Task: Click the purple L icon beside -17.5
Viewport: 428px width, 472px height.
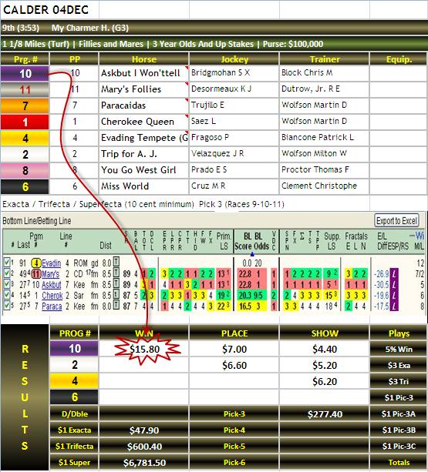Action: tap(394, 306)
